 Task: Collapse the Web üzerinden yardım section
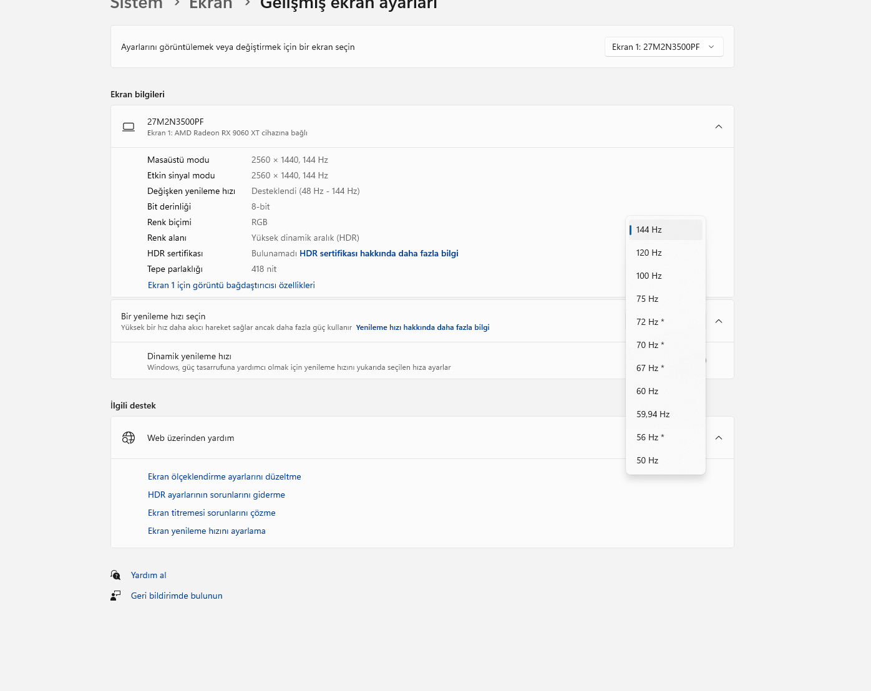tap(719, 438)
